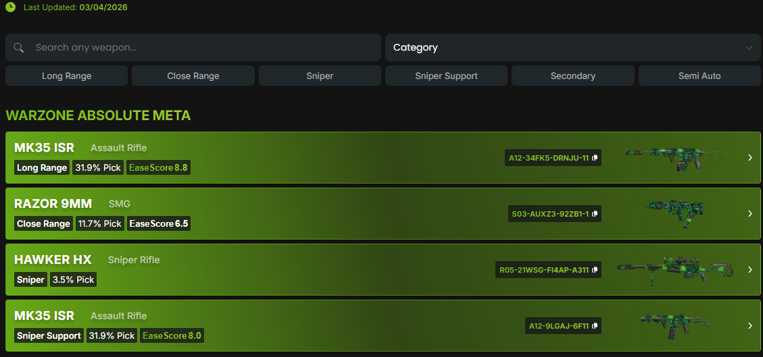Copy the R05-21WSG-FI4AP-A311 build code
The height and width of the screenshot is (357, 763).
tap(595, 270)
